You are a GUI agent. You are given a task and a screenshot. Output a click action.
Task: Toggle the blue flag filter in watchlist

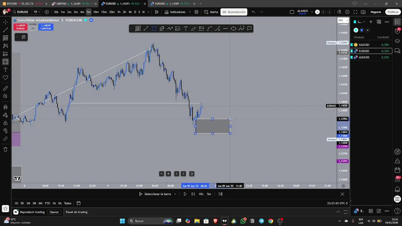[362, 30]
